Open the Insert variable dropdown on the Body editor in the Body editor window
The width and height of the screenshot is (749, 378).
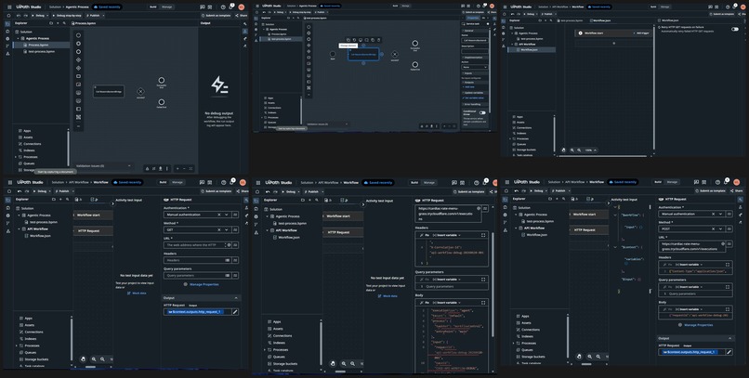coord(448,303)
